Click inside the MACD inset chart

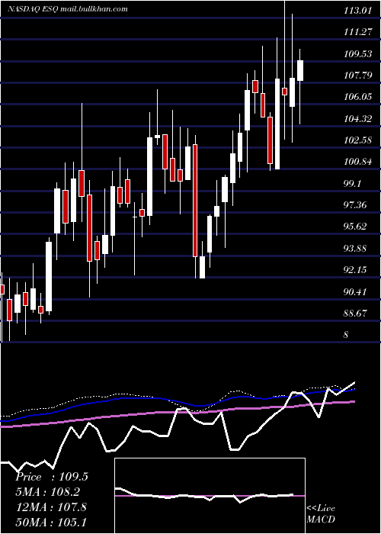click(210, 496)
